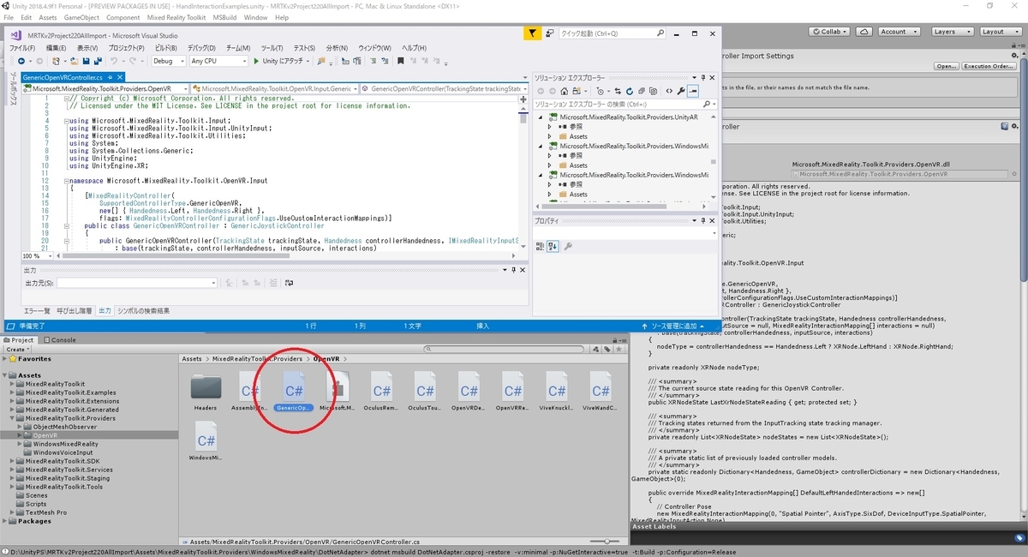Click MixedRealityToolkit.Providers in breadcrumb path

[x=257, y=359]
